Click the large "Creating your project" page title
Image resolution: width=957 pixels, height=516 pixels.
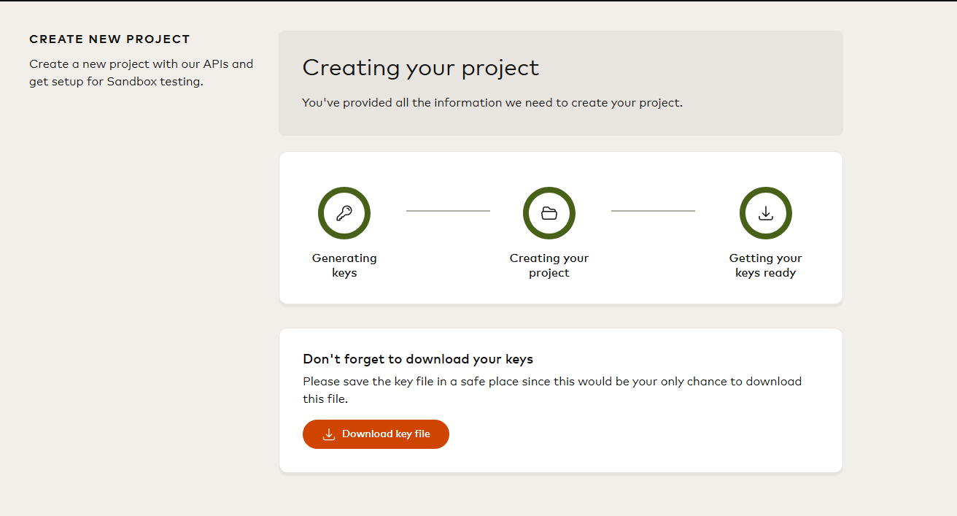pos(421,68)
